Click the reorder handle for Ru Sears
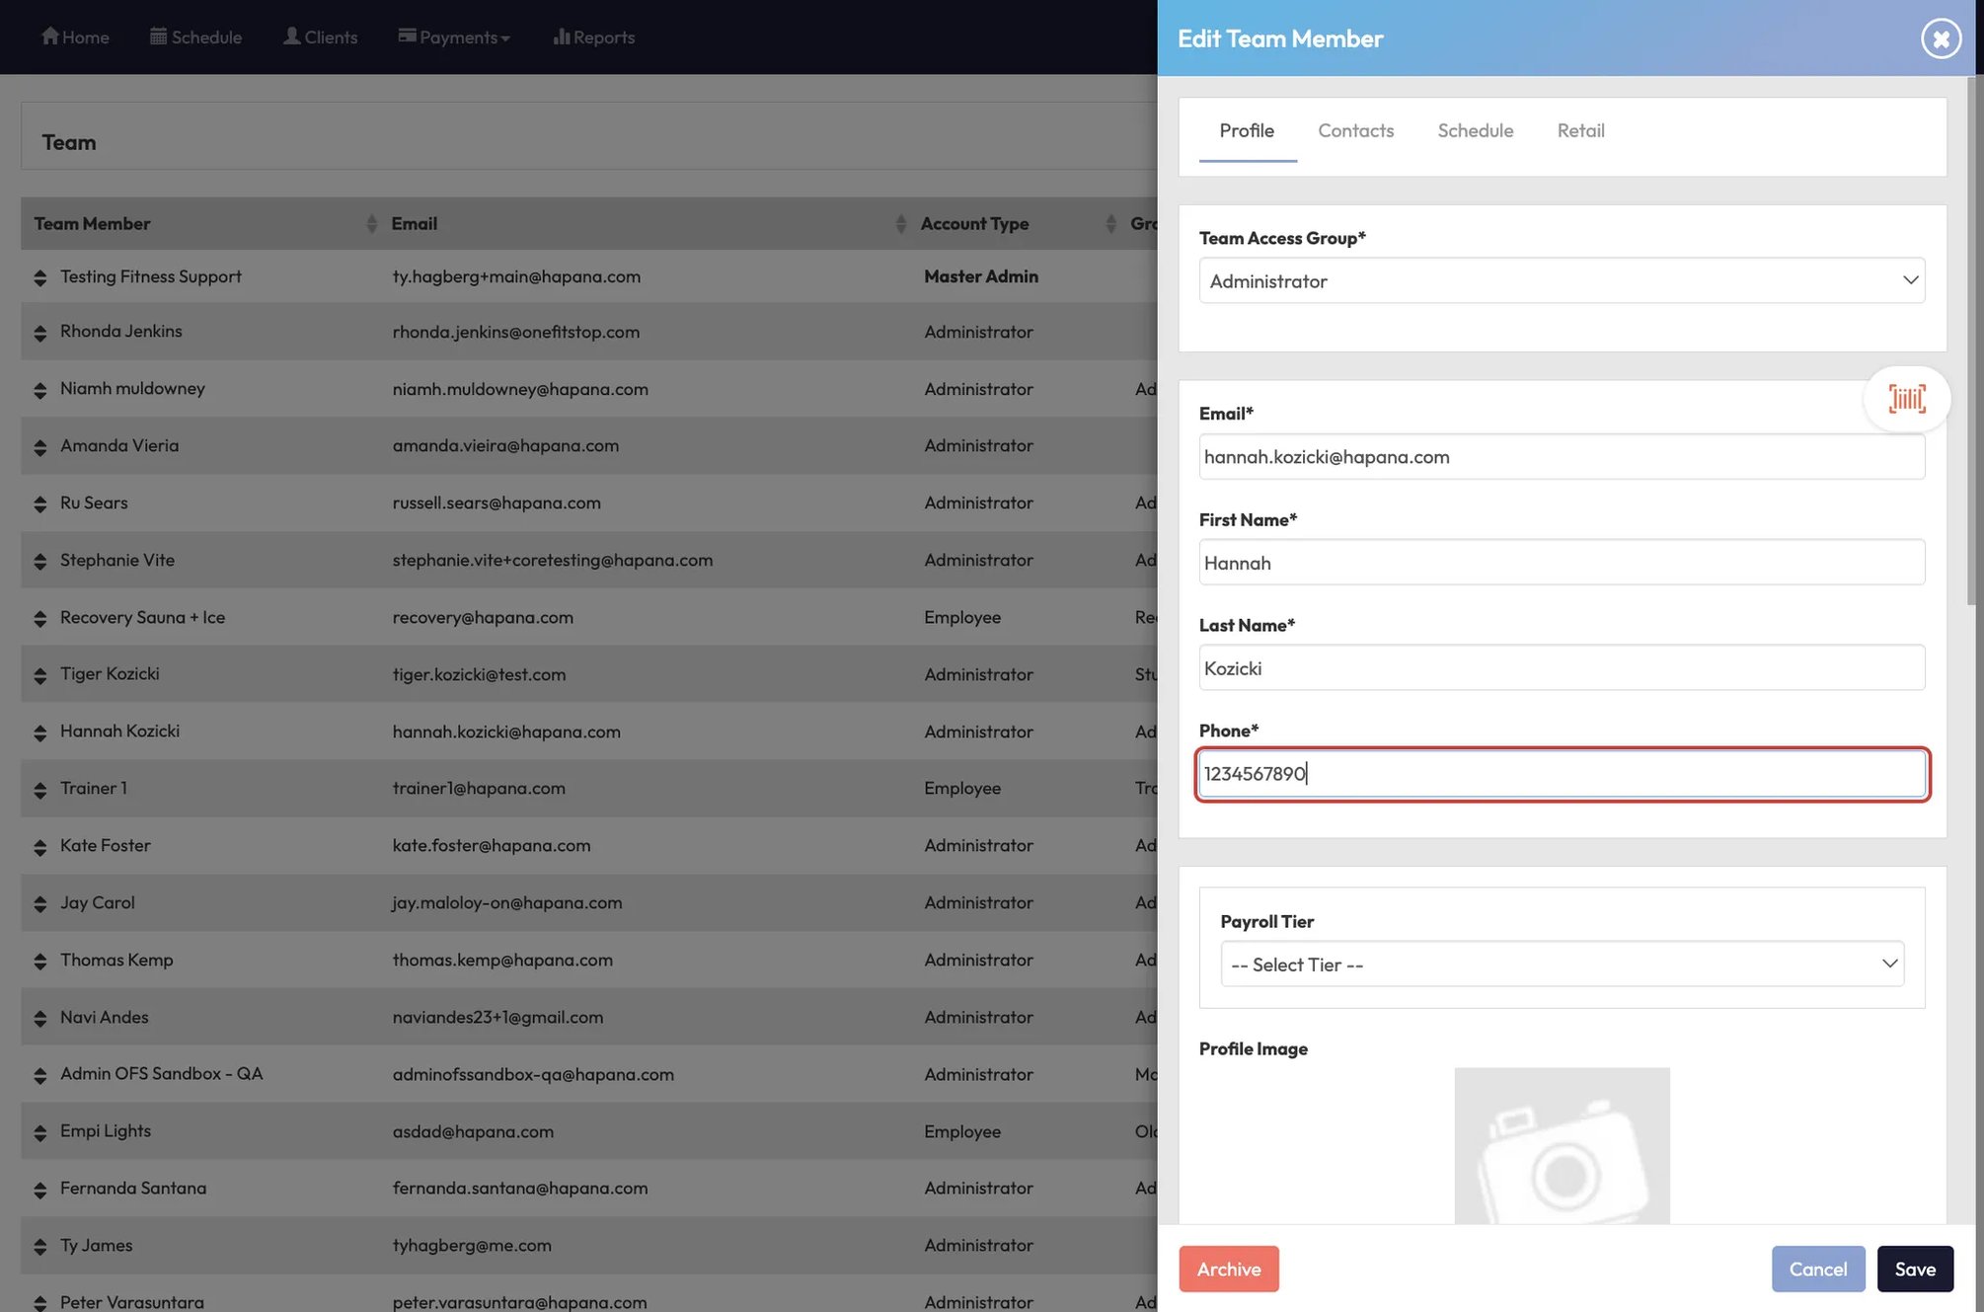1984x1312 pixels. [x=39, y=505]
